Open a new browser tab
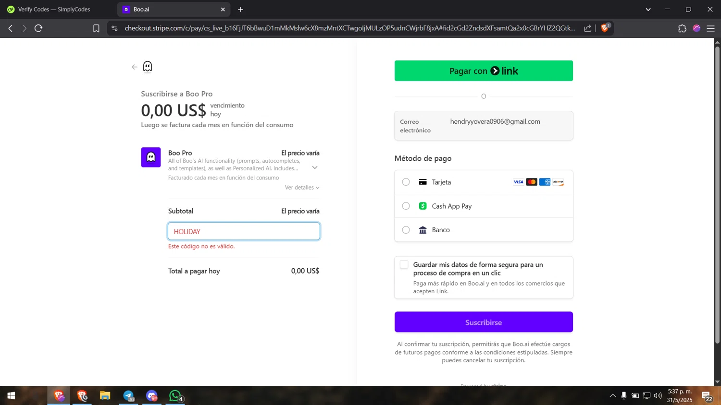The width and height of the screenshot is (721, 405). pos(240,10)
